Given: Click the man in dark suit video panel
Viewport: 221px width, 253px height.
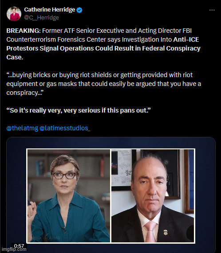Looking at the screenshot, I should tap(153, 196).
